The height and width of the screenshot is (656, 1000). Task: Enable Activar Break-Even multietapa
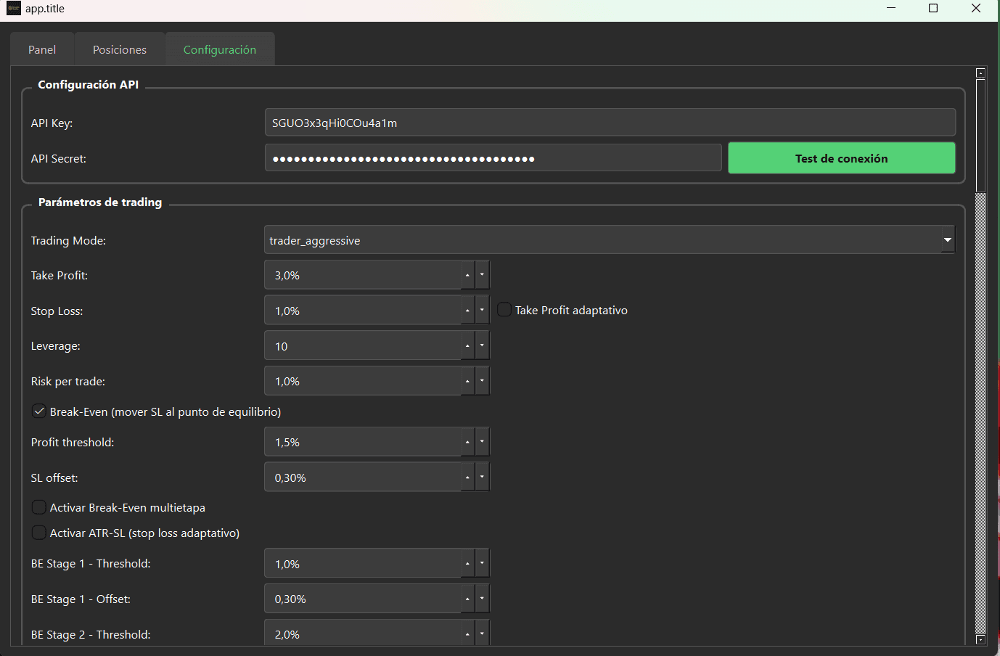pos(38,507)
